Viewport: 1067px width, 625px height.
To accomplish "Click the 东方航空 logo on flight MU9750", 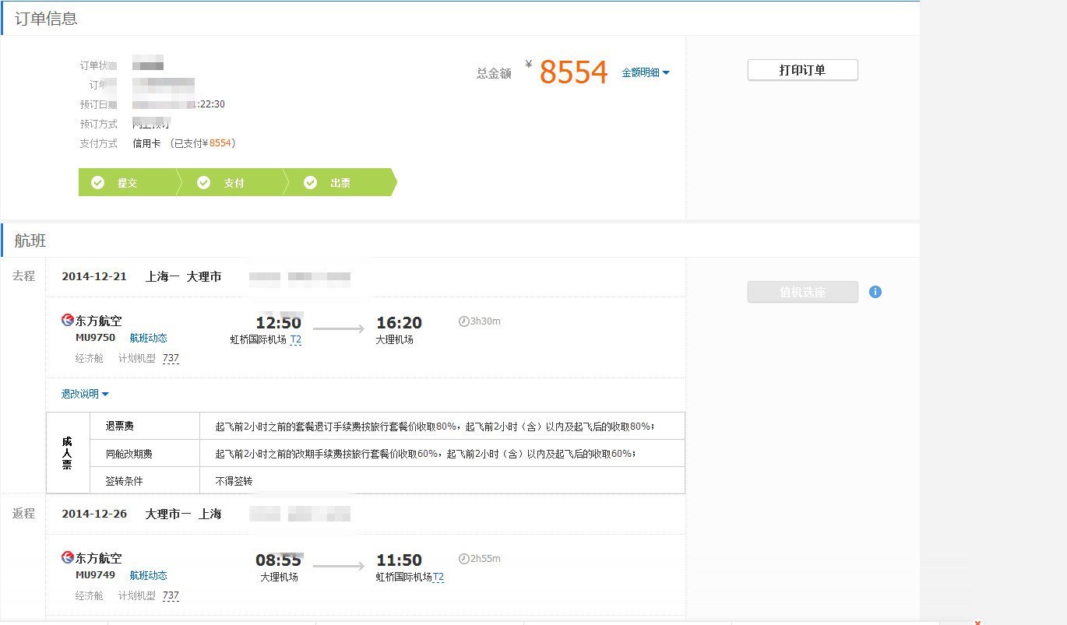I will coord(68,321).
